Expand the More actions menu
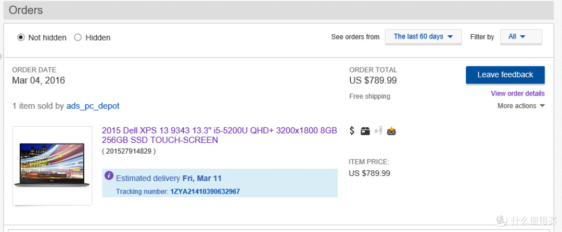Viewport: 562px width, 232px height. pyautogui.click(x=521, y=106)
